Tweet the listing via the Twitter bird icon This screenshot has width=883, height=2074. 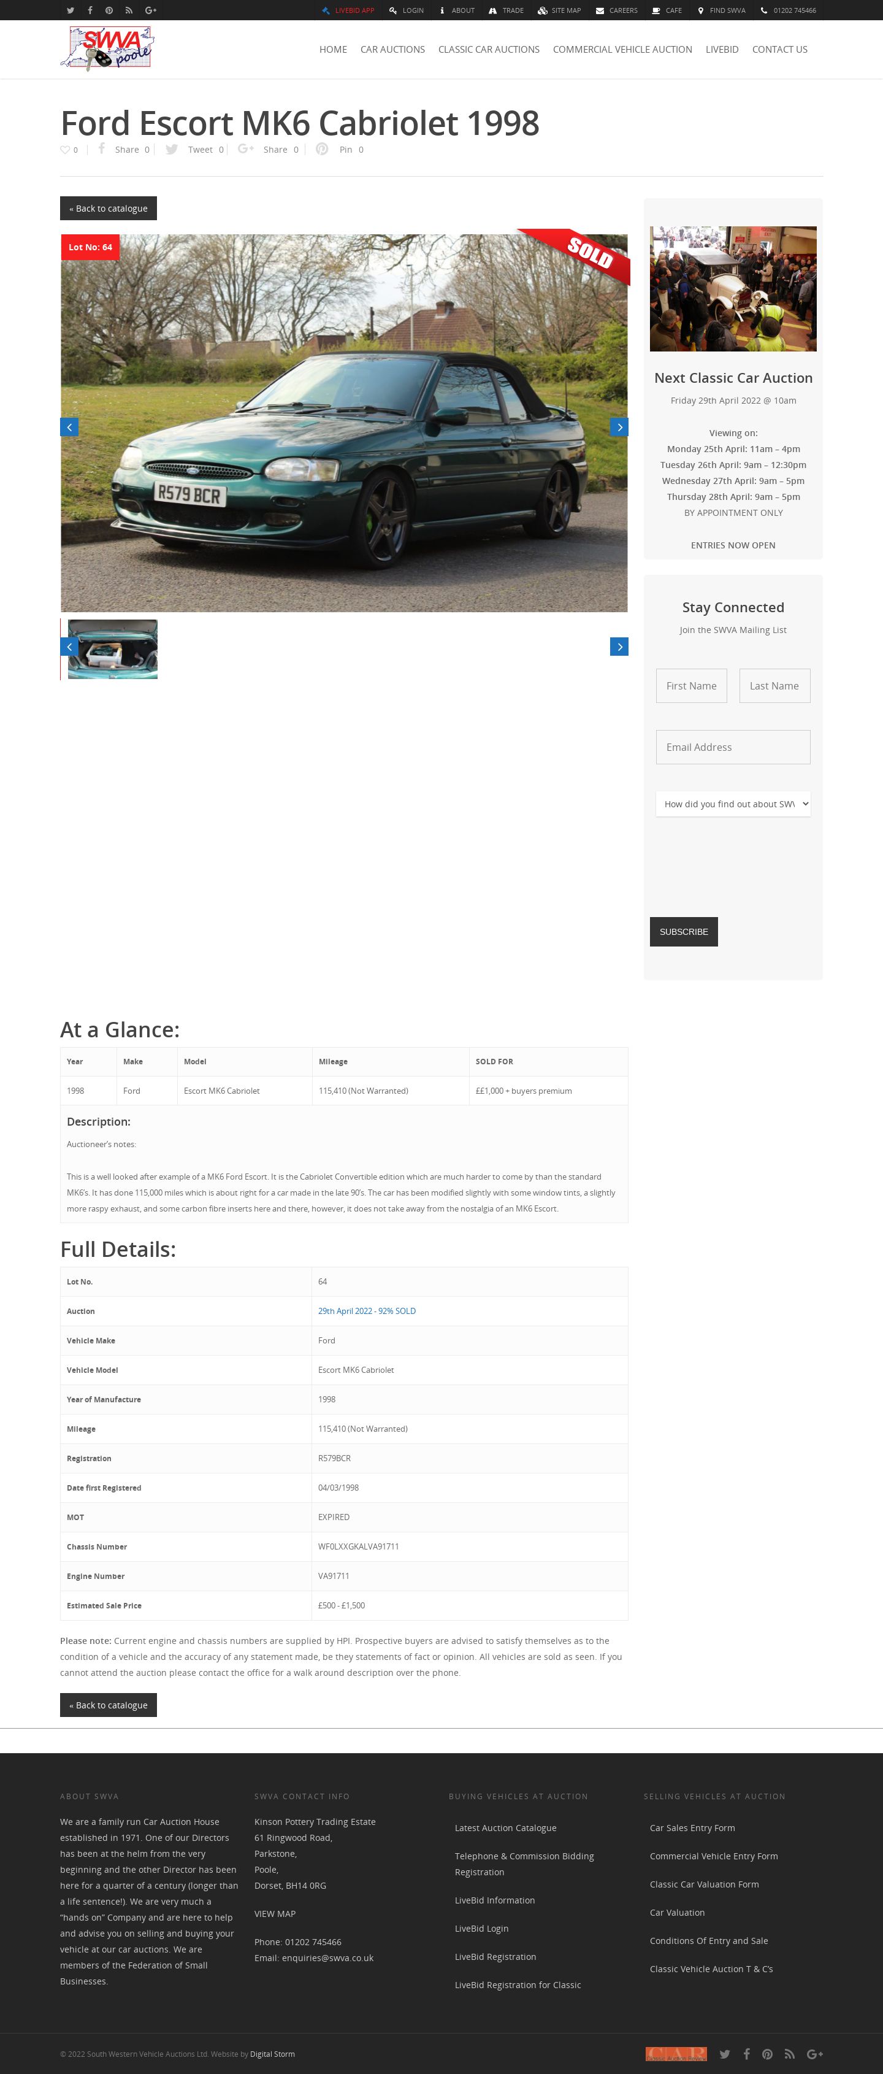172,149
